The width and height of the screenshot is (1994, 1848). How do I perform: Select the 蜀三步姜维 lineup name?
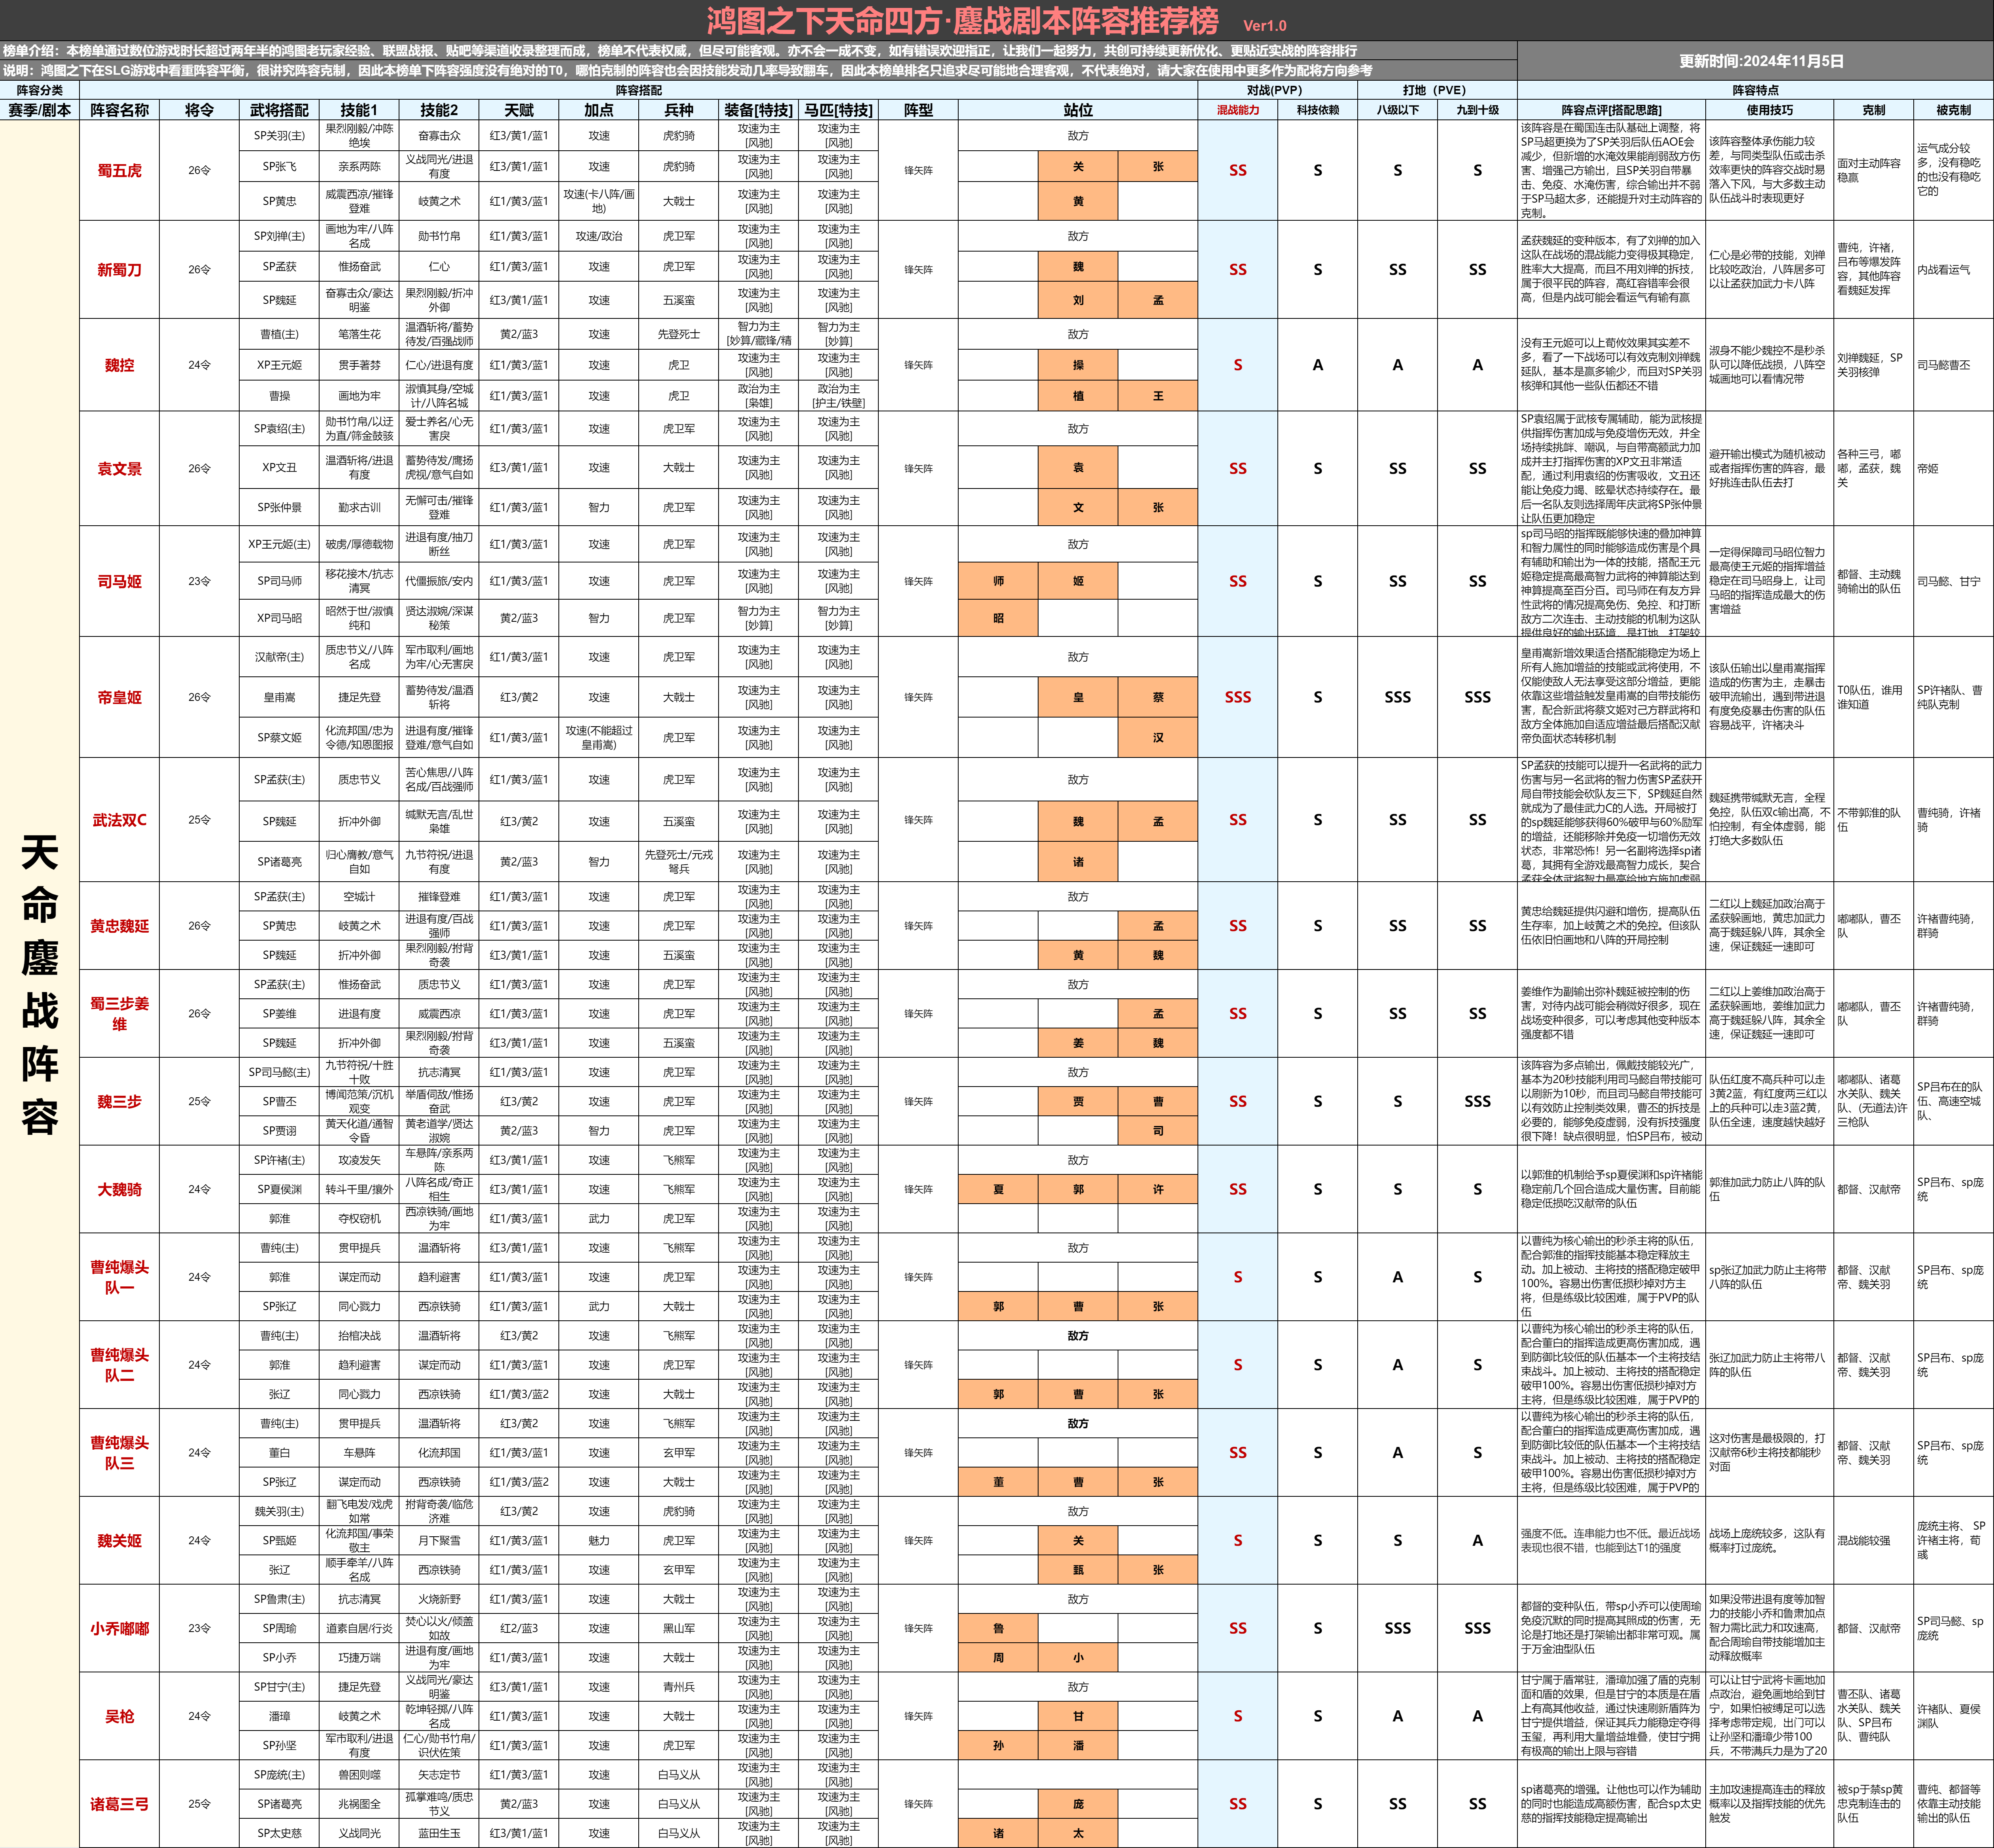click(x=120, y=1013)
